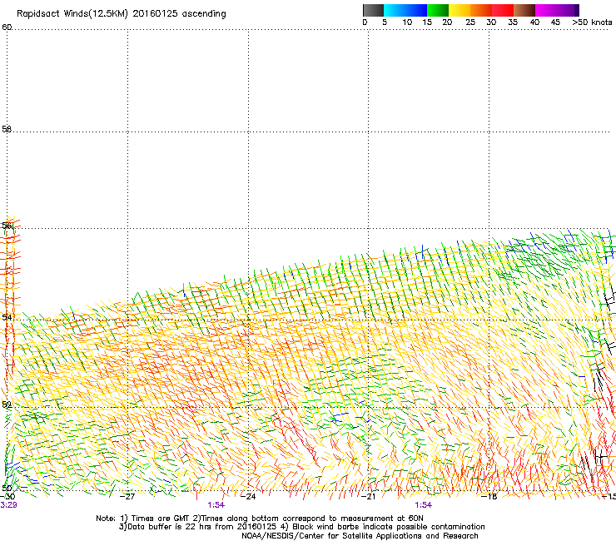Screen dimensions: 616x541
Task: Select the latitude label '52'
Action: point(7,404)
